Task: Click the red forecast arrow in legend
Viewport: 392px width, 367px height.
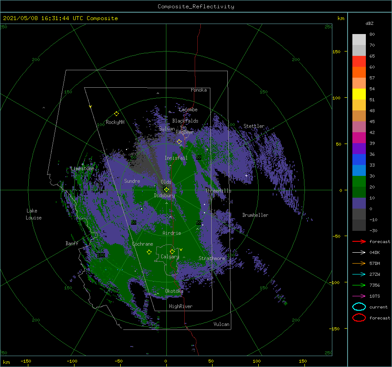Action: point(359,241)
